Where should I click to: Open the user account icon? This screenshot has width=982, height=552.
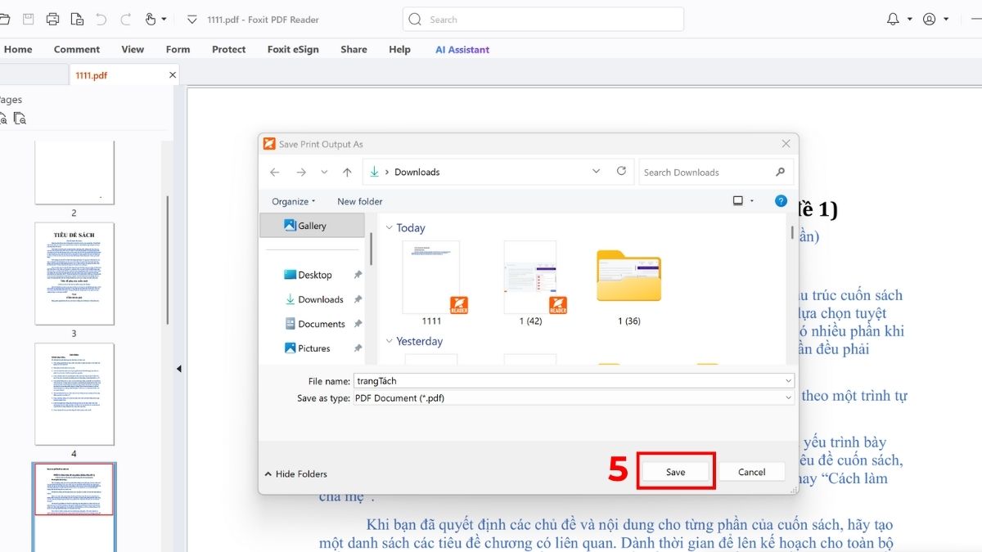point(929,19)
